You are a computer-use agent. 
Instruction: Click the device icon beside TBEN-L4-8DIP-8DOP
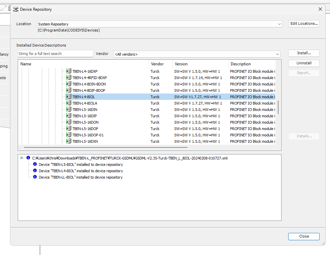pyautogui.click(x=69, y=90)
